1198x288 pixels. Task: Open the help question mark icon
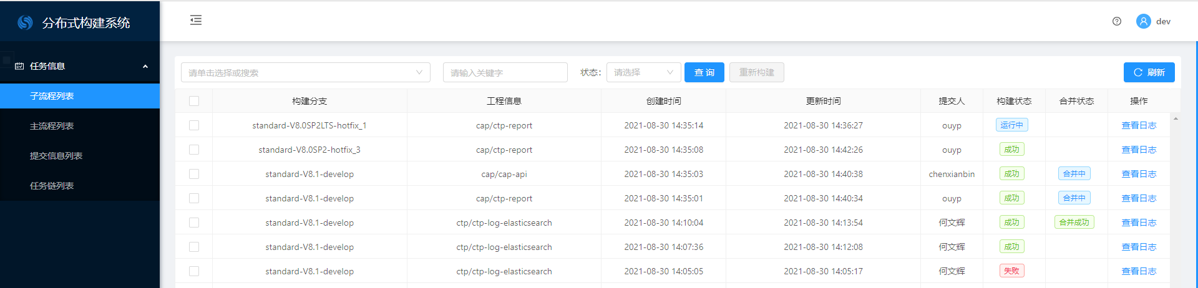point(1117,21)
